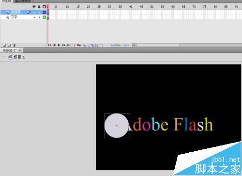Enable the Onion Skin icon
Screen dimensions: 242x176
(85, 45)
